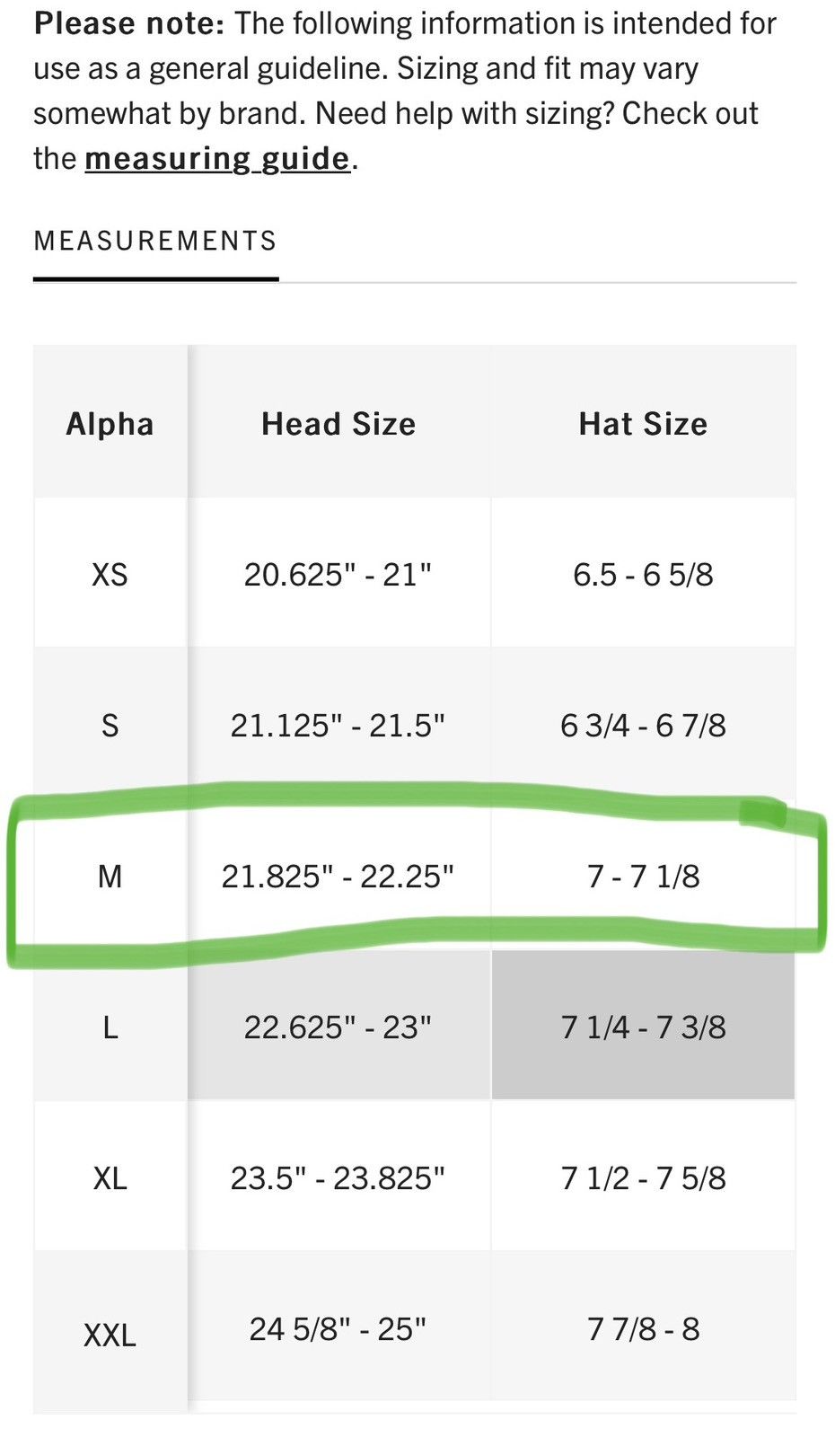This screenshot has width=835, height=1437.
Task: Click the Alpha column header
Action: coord(110,423)
